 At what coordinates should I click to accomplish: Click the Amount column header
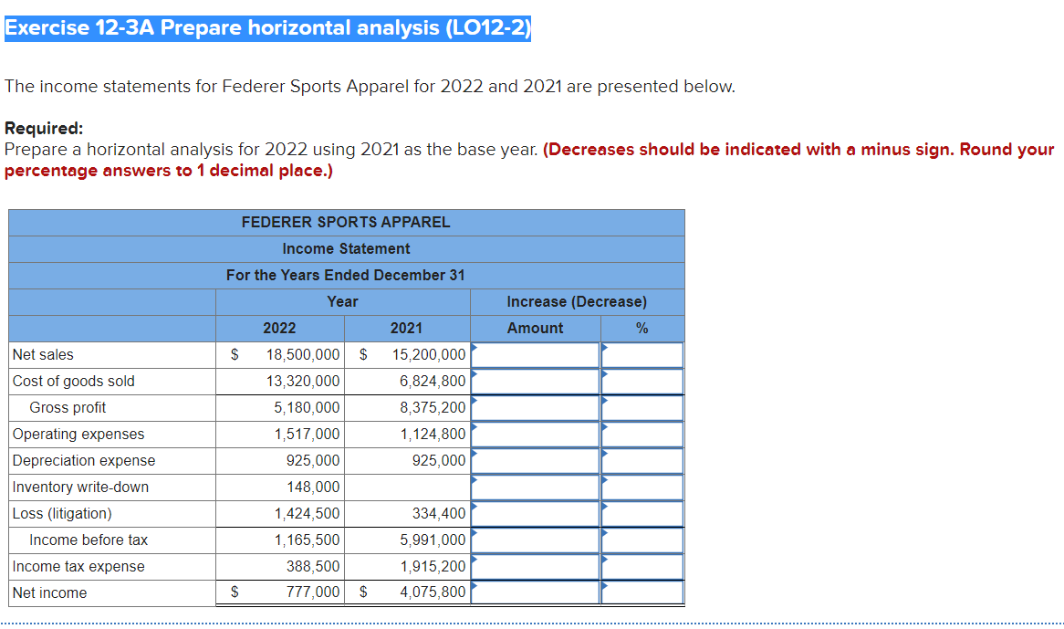coord(535,328)
